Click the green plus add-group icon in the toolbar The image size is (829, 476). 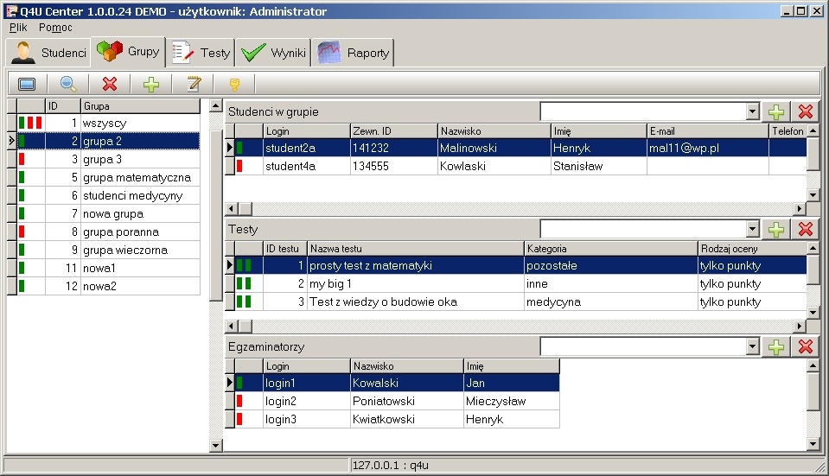click(151, 84)
